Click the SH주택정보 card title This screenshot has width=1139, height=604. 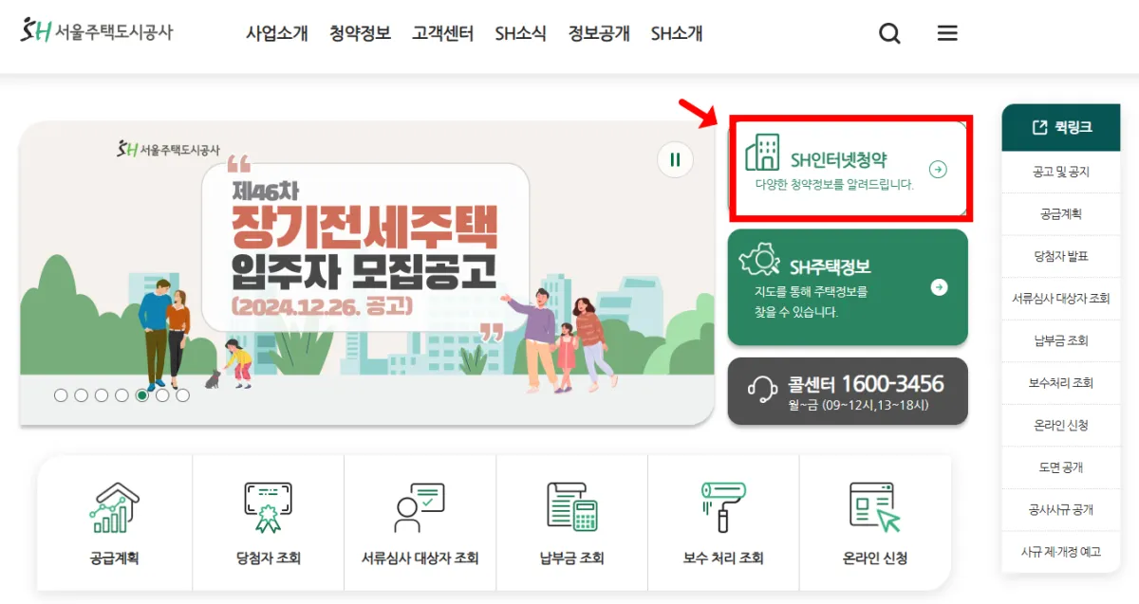(x=831, y=266)
